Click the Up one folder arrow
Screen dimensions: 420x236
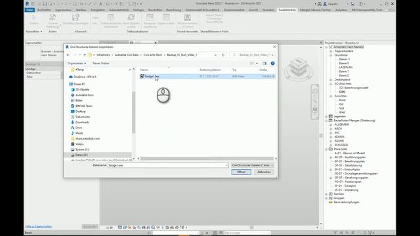pos(85,55)
